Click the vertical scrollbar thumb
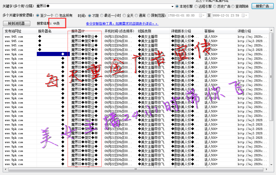 tap(271, 77)
